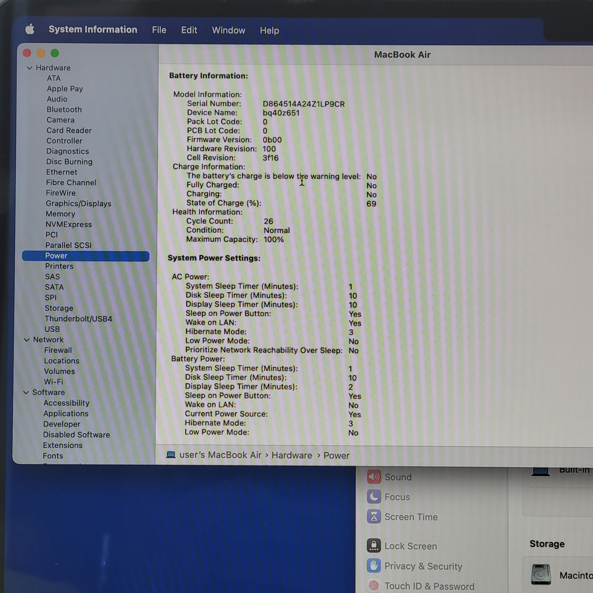This screenshot has height=593, width=593.
Task: Click Hardware in the bottom path bar
Action: [x=292, y=455]
